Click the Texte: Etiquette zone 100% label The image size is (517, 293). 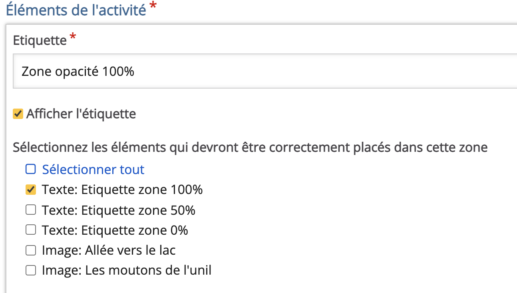122,190
